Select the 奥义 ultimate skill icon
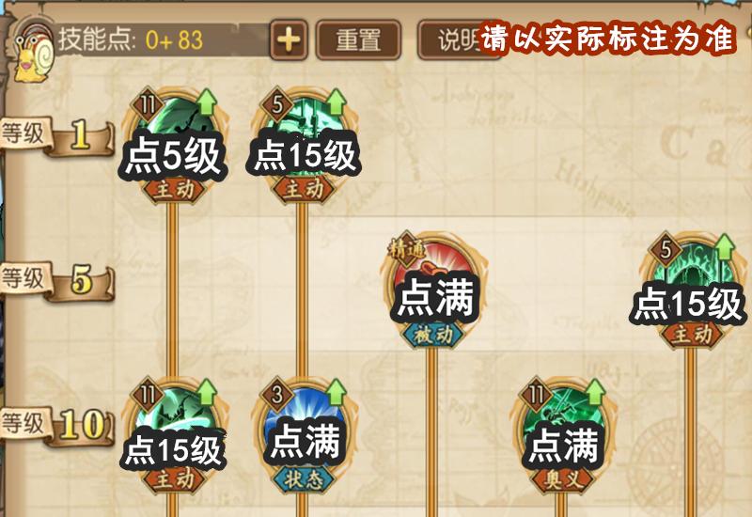 [561, 435]
